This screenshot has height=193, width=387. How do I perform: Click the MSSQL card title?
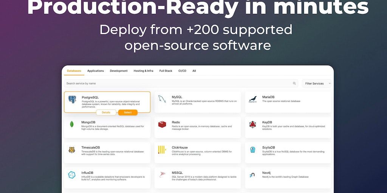tap(178, 173)
